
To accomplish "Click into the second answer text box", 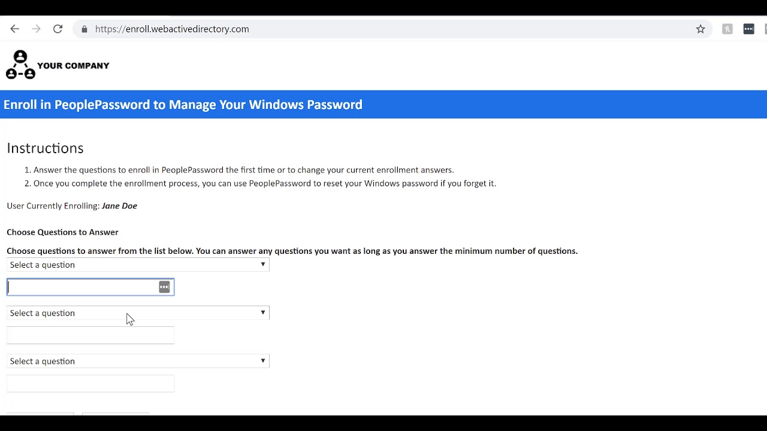I will 90,335.
